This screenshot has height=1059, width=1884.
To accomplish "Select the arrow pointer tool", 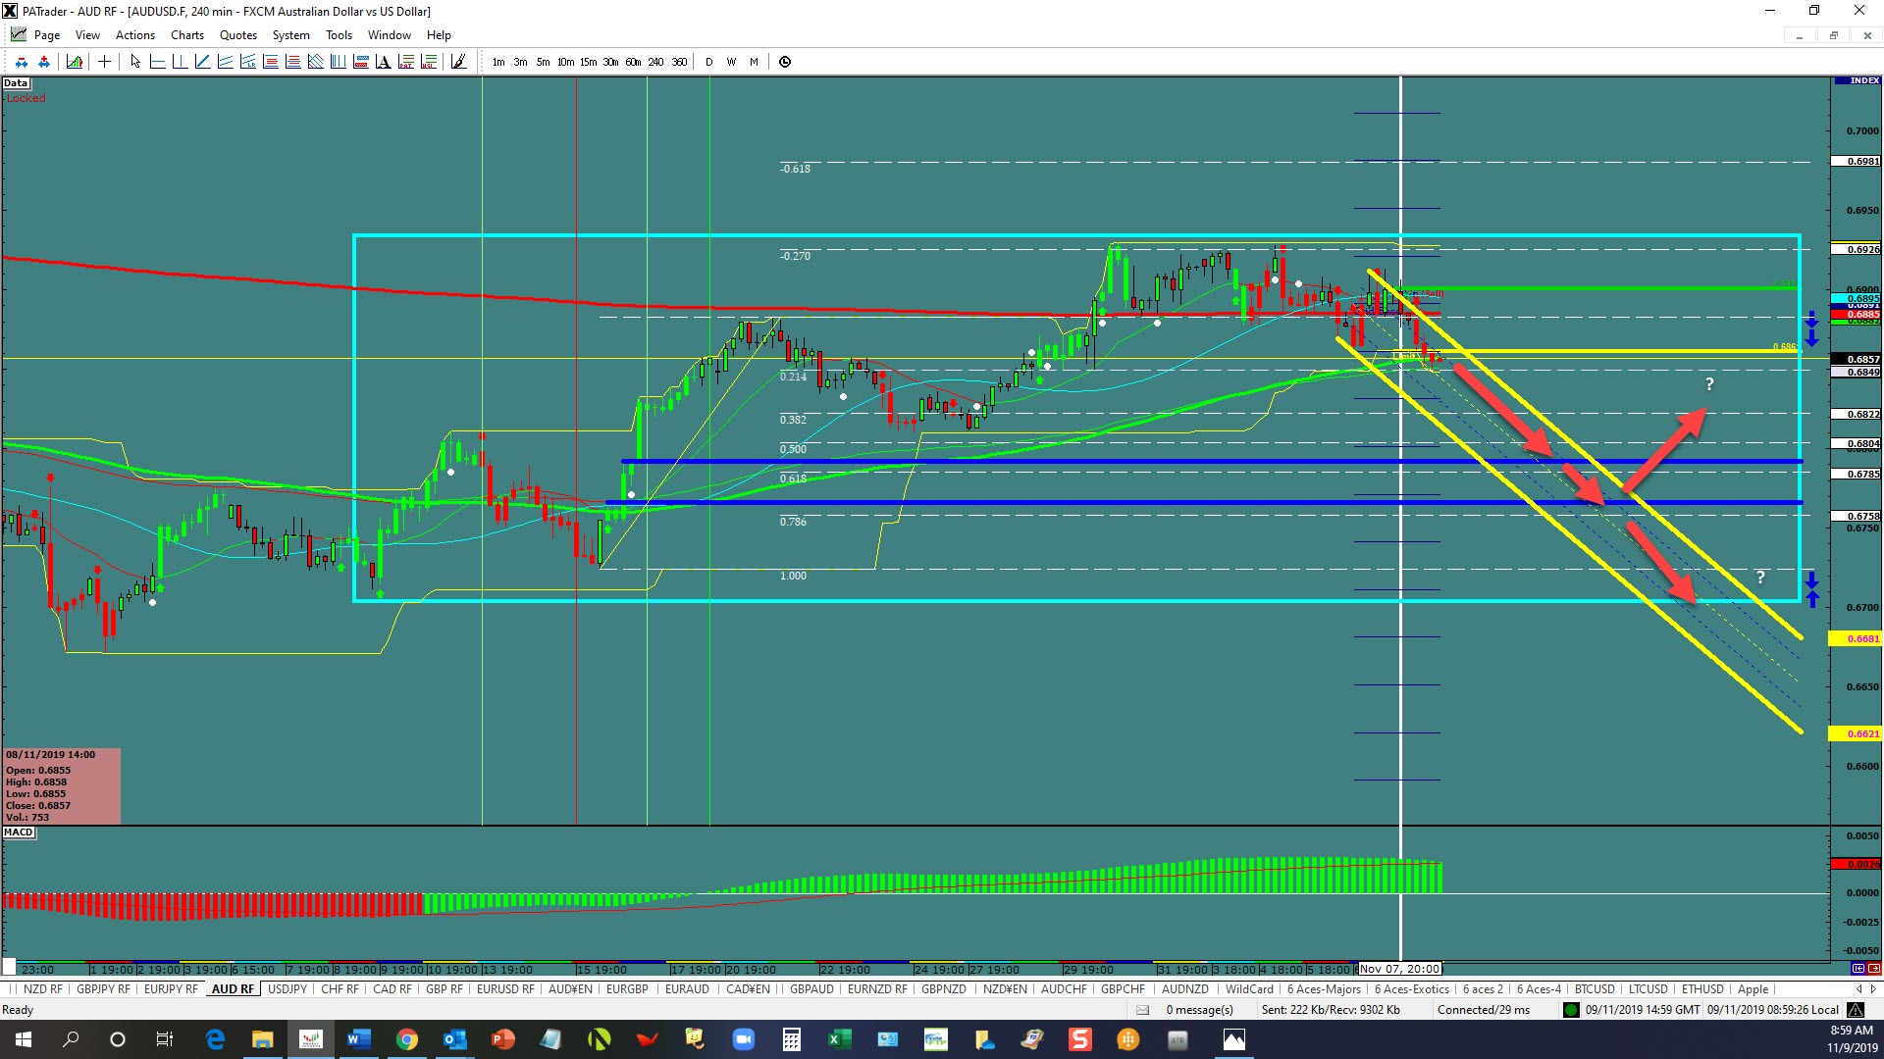I will tap(135, 62).
